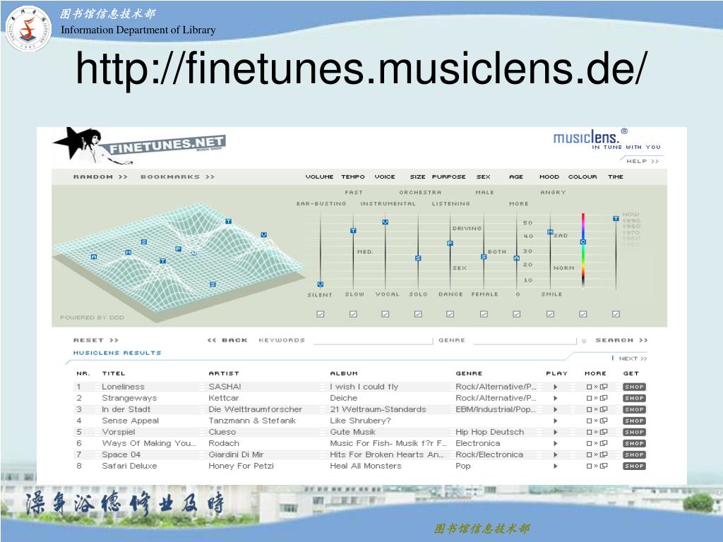The height and width of the screenshot is (542, 723).
Task: Toggle the Voice slider checkbox
Action: (385, 314)
